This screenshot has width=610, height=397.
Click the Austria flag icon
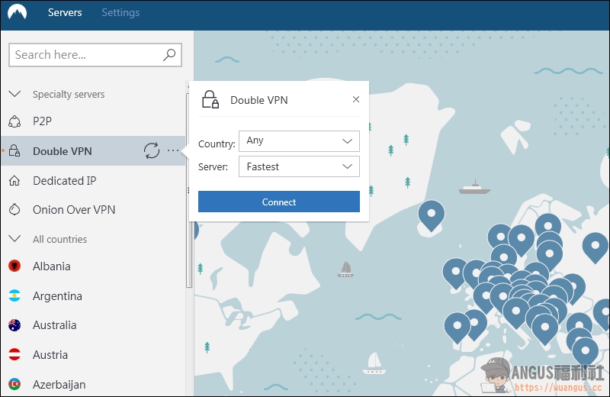14,354
